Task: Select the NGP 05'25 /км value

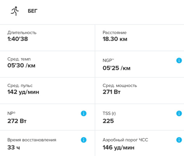Action: tap(116, 68)
